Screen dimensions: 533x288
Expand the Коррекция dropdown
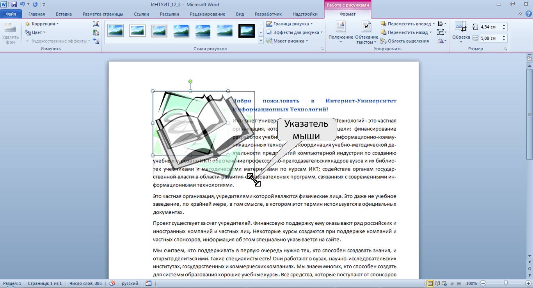coord(42,24)
